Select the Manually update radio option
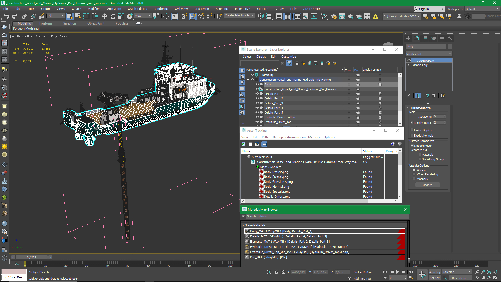Viewport: 501px width, 282px height. point(414,179)
